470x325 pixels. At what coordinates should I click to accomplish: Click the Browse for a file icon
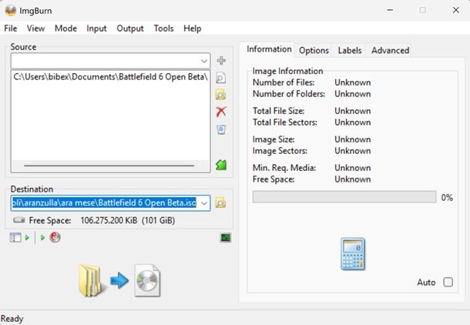(x=221, y=78)
